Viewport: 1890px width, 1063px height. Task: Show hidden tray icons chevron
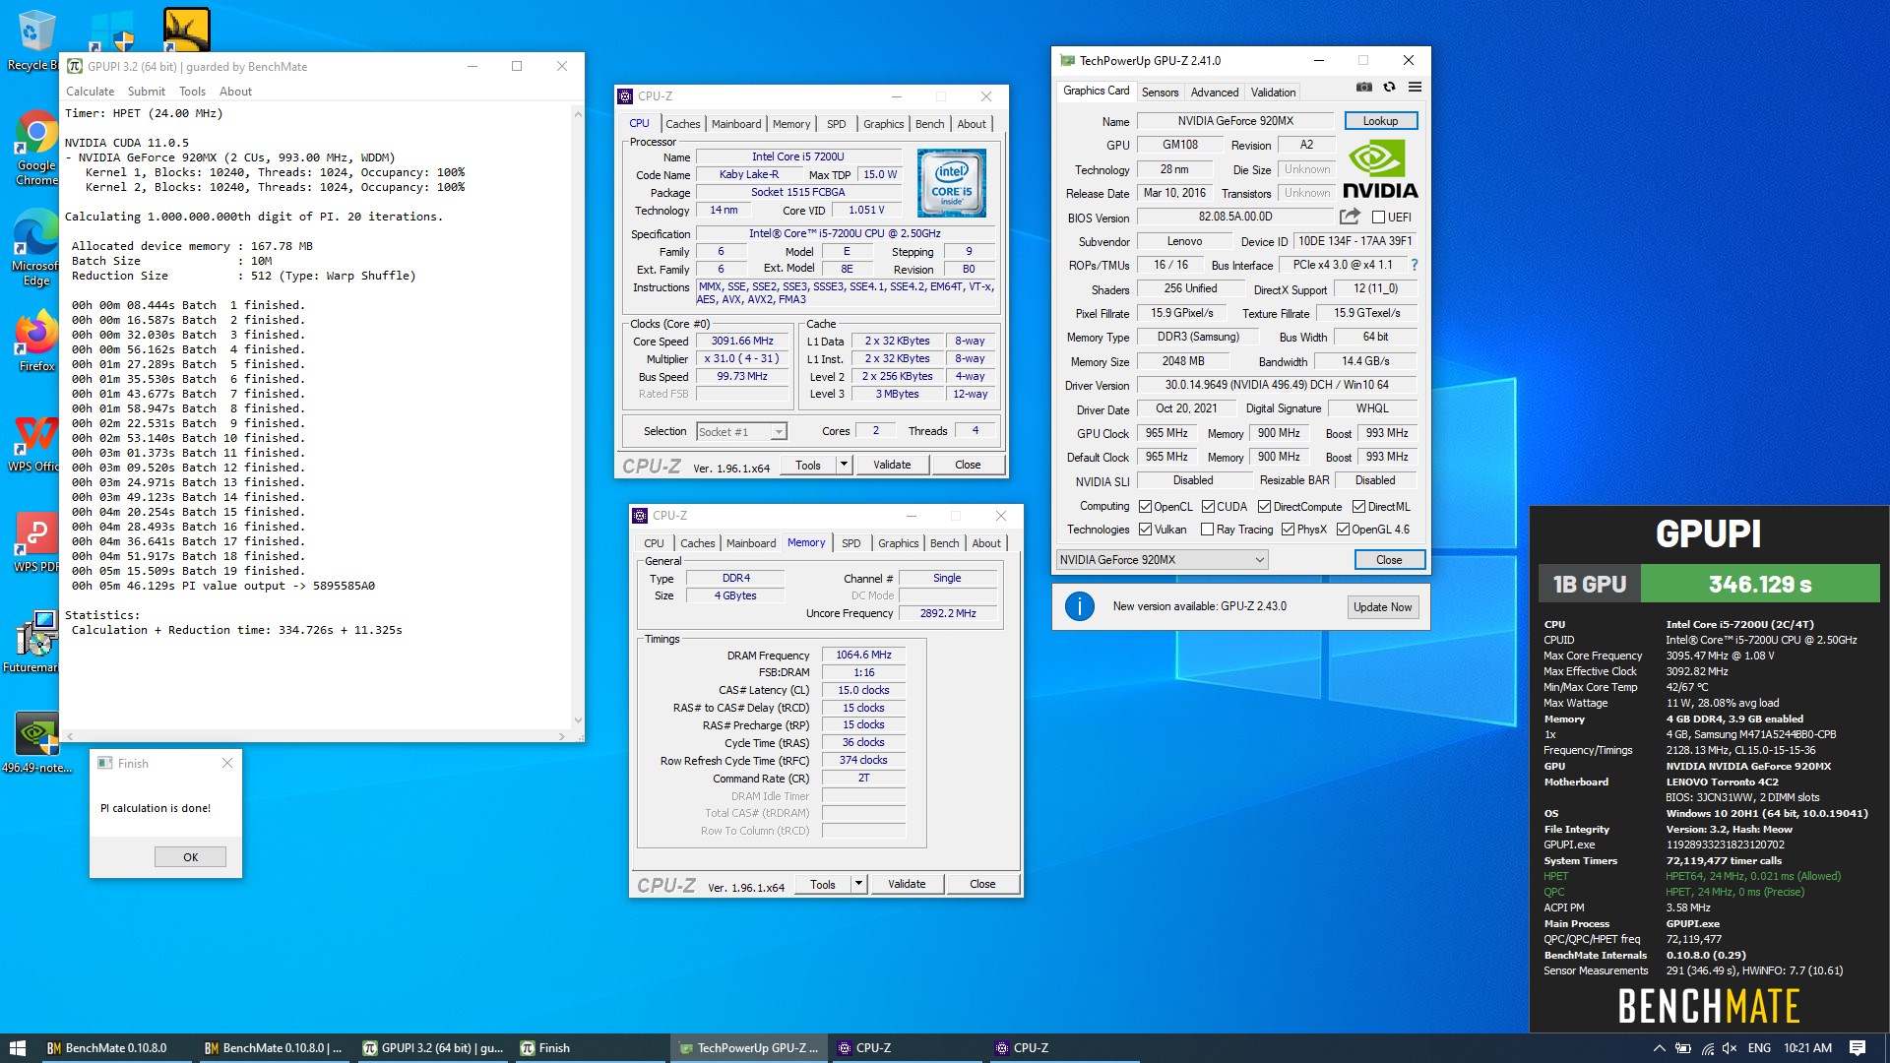point(1659,1048)
